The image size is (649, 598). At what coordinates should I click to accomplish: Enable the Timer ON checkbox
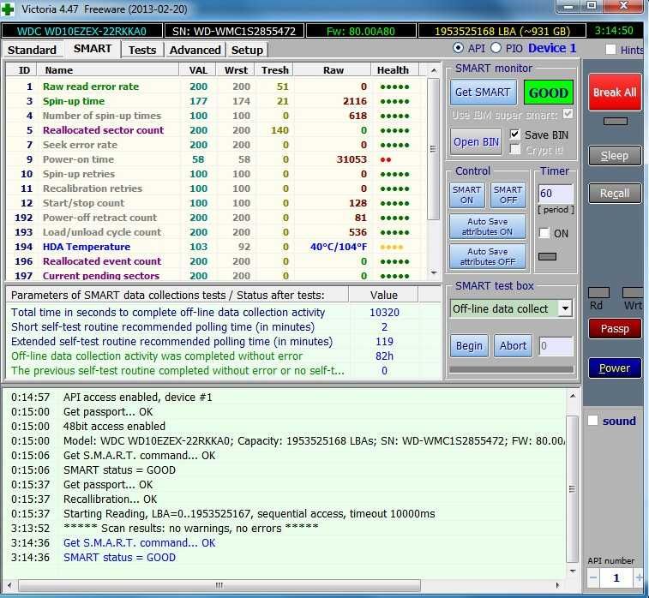(x=544, y=233)
